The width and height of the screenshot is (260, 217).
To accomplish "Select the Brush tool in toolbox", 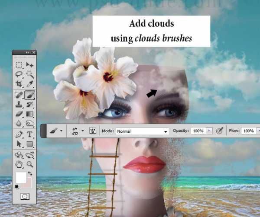I will (x=30, y=95).
